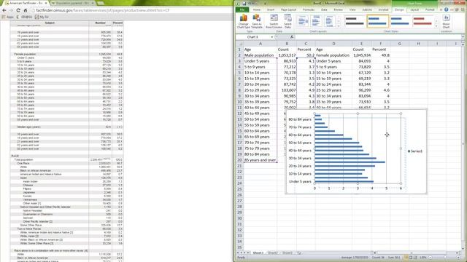Viewport: 467px width, 262px height.
Task: Apply the black chart style swatch
Action: [355, 21]
